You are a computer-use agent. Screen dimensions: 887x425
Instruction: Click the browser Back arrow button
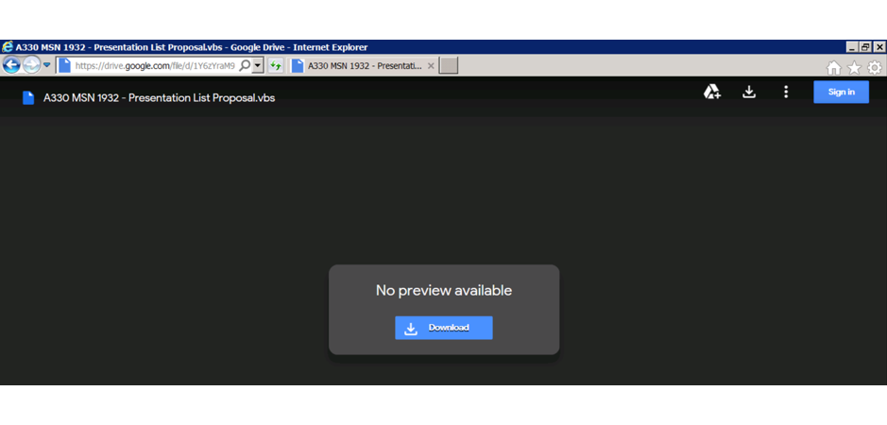[11, 65]
